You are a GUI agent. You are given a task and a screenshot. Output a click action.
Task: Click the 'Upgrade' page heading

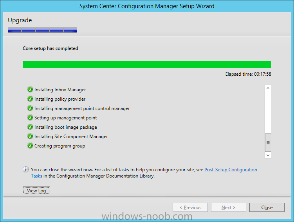click(20, 20)
